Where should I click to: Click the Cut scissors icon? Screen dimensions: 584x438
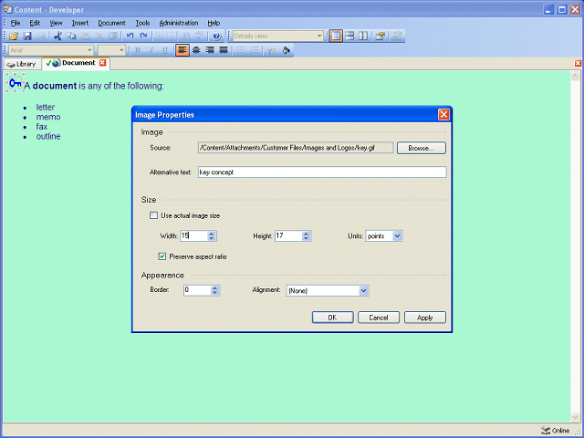coord(57,36)
